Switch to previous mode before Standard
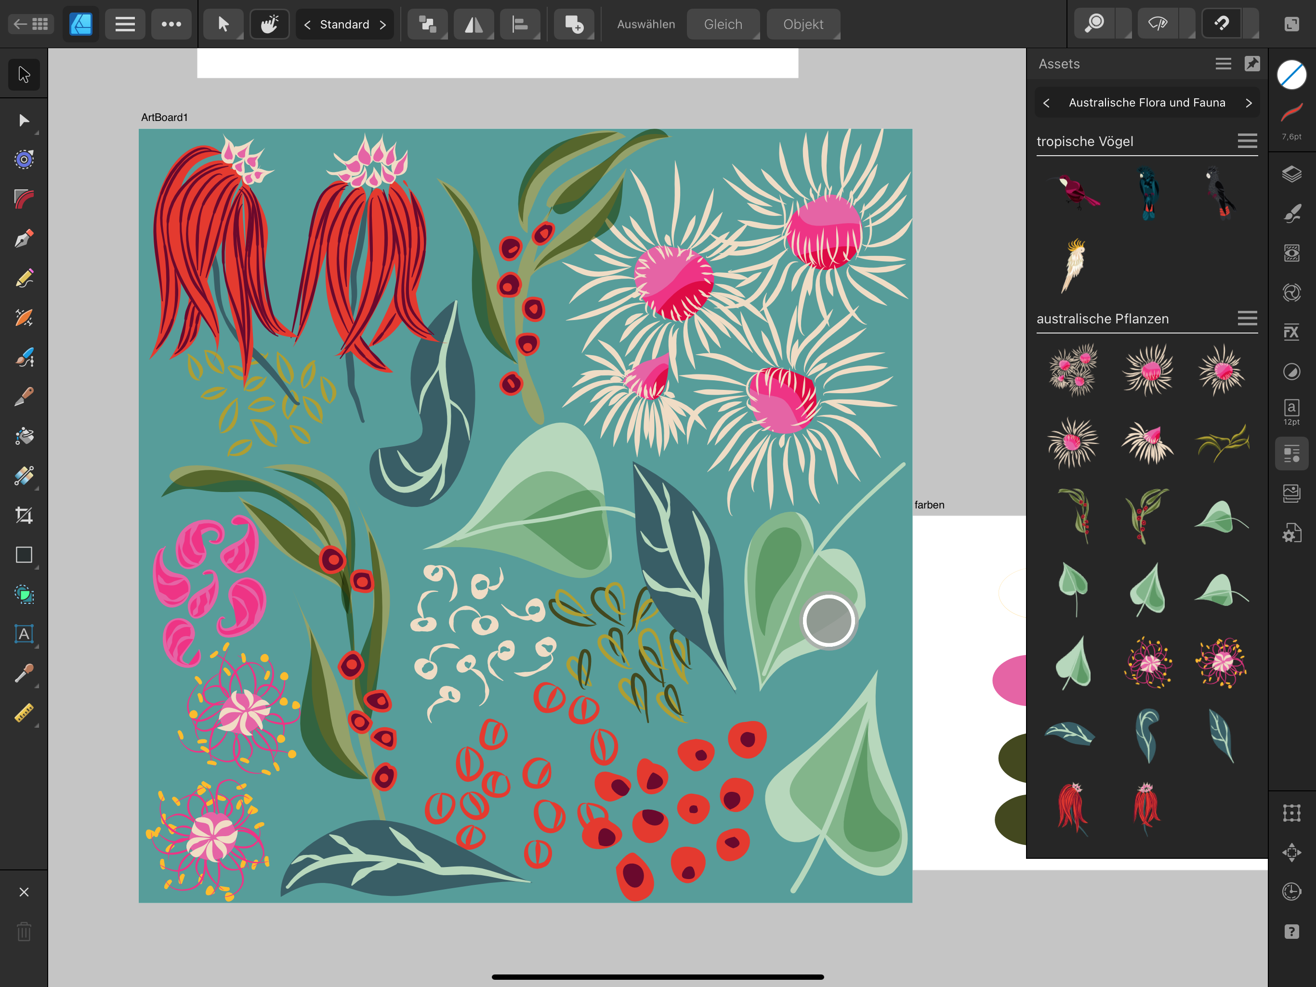Viewport: 1316px width, 987px height. pos(308,25)
